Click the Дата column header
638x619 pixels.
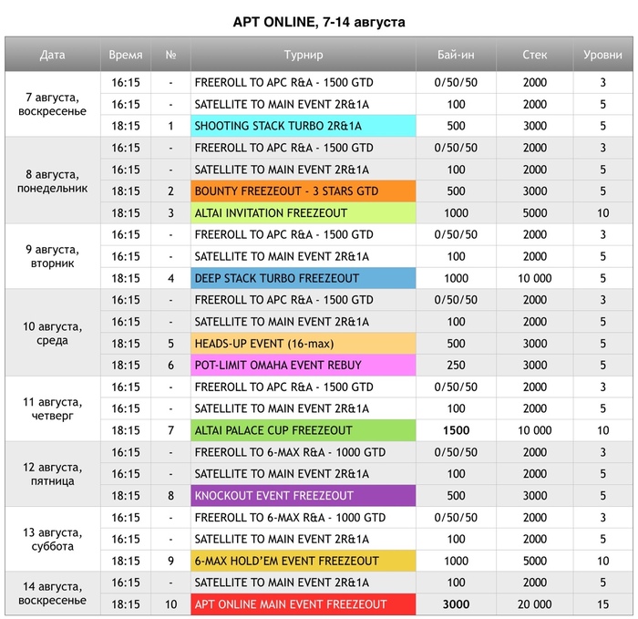click(x=53, y=55)
